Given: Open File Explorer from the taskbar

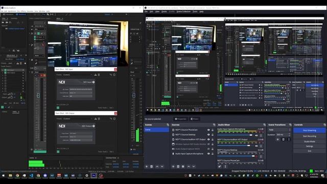Looking at the screenshot, I should 10,176.
